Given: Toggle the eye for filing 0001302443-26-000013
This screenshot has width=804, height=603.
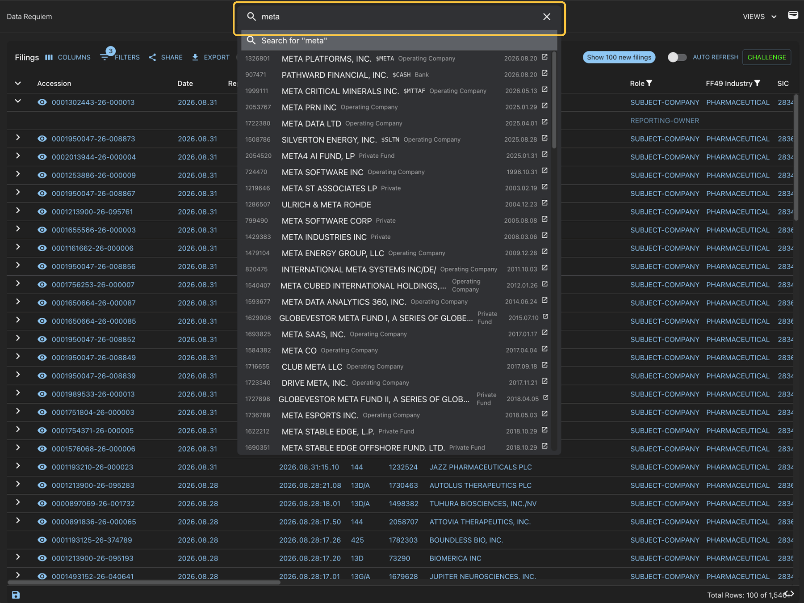Looking at the screenshot, I should (42, 102).
